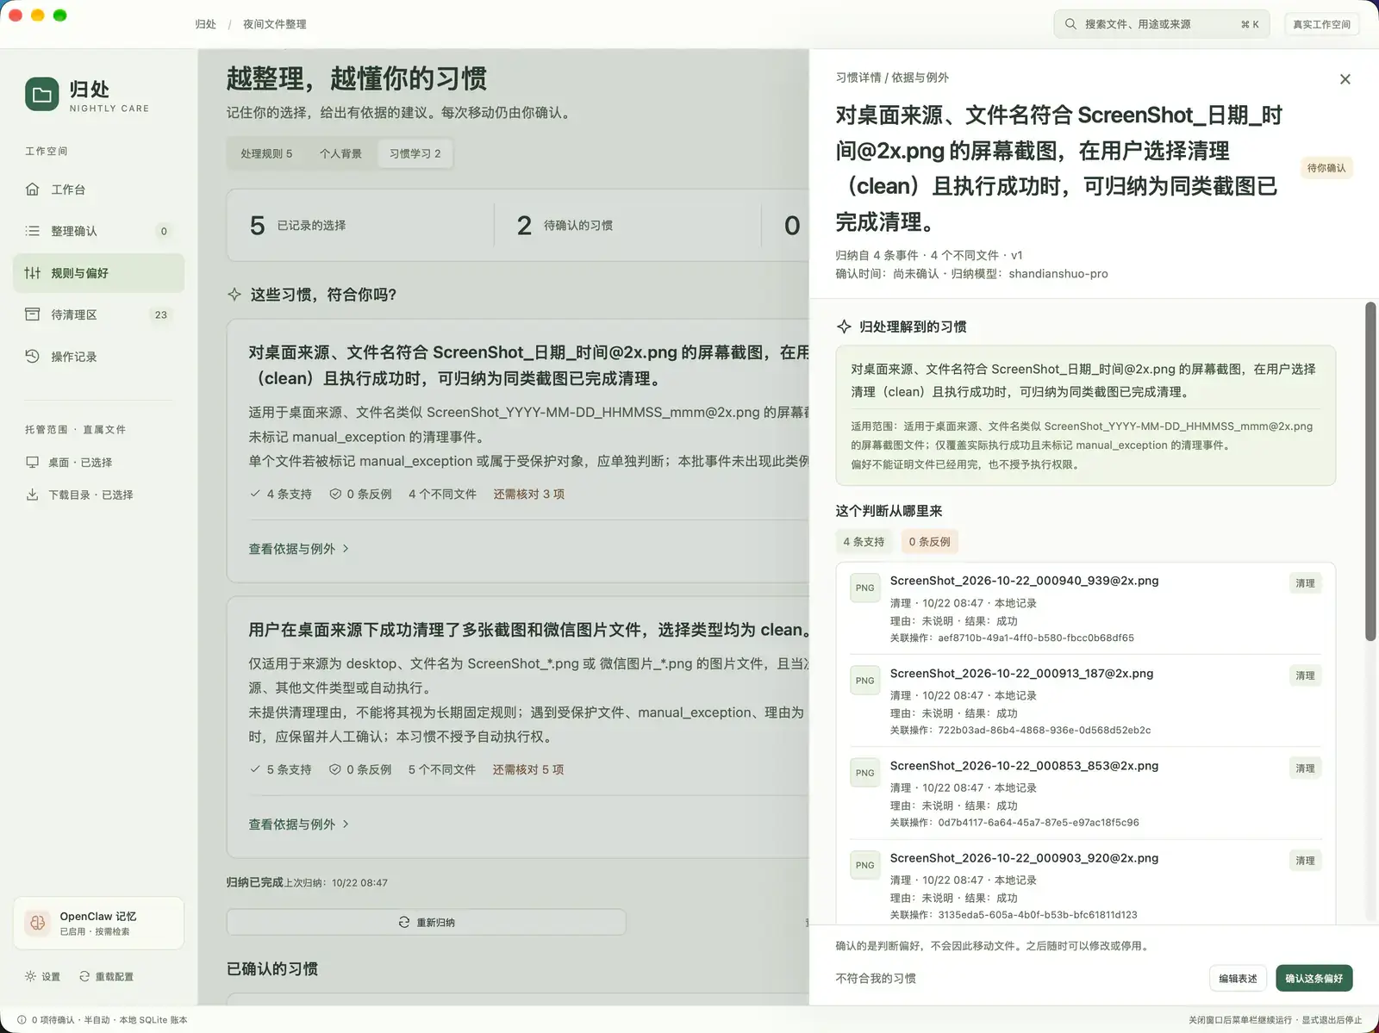The image size is (1379, 1033).
Task: Click 已确认的习惯 heading
Action: pos(272,968)
